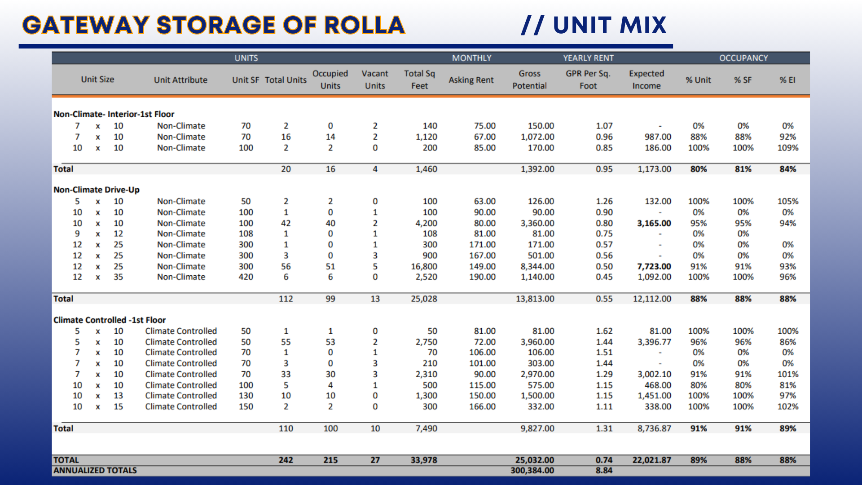862x485 pixels.
Task: Click the 'Expected Income' column header
Action: 646,79
